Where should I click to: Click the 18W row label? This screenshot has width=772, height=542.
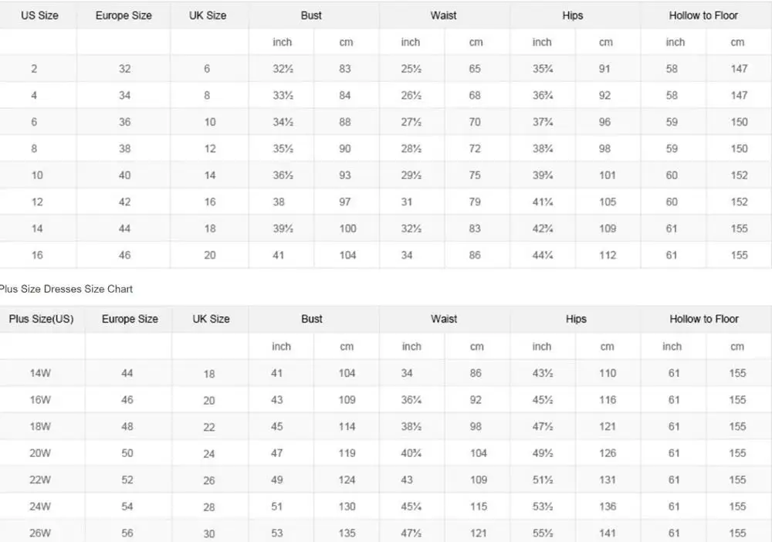40,426
